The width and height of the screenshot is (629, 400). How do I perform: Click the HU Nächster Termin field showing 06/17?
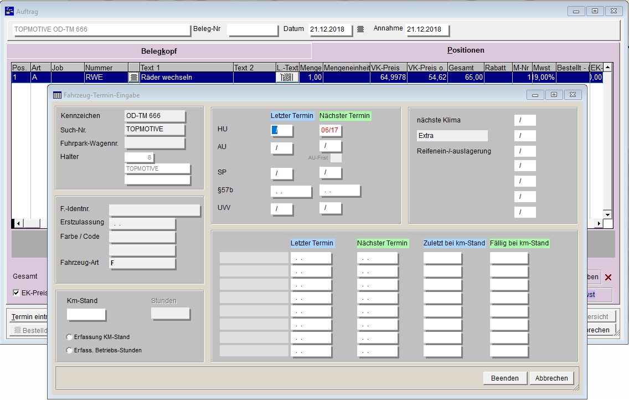pos(331,131)
